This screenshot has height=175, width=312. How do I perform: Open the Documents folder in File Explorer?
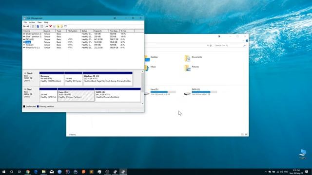click(x=194, y=58)
